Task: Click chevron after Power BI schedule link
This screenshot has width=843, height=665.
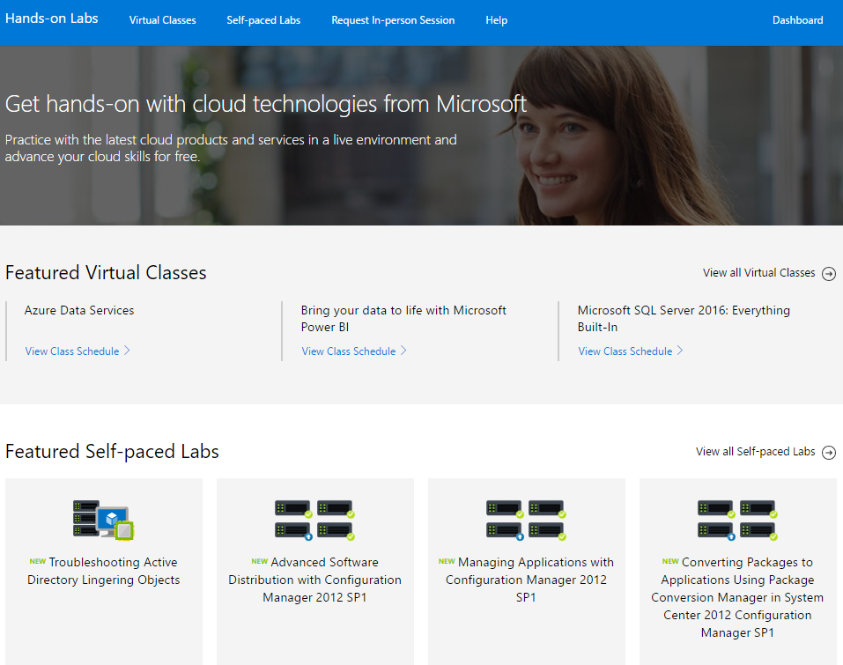Action: pyautogui.click(x=403, y=351)
